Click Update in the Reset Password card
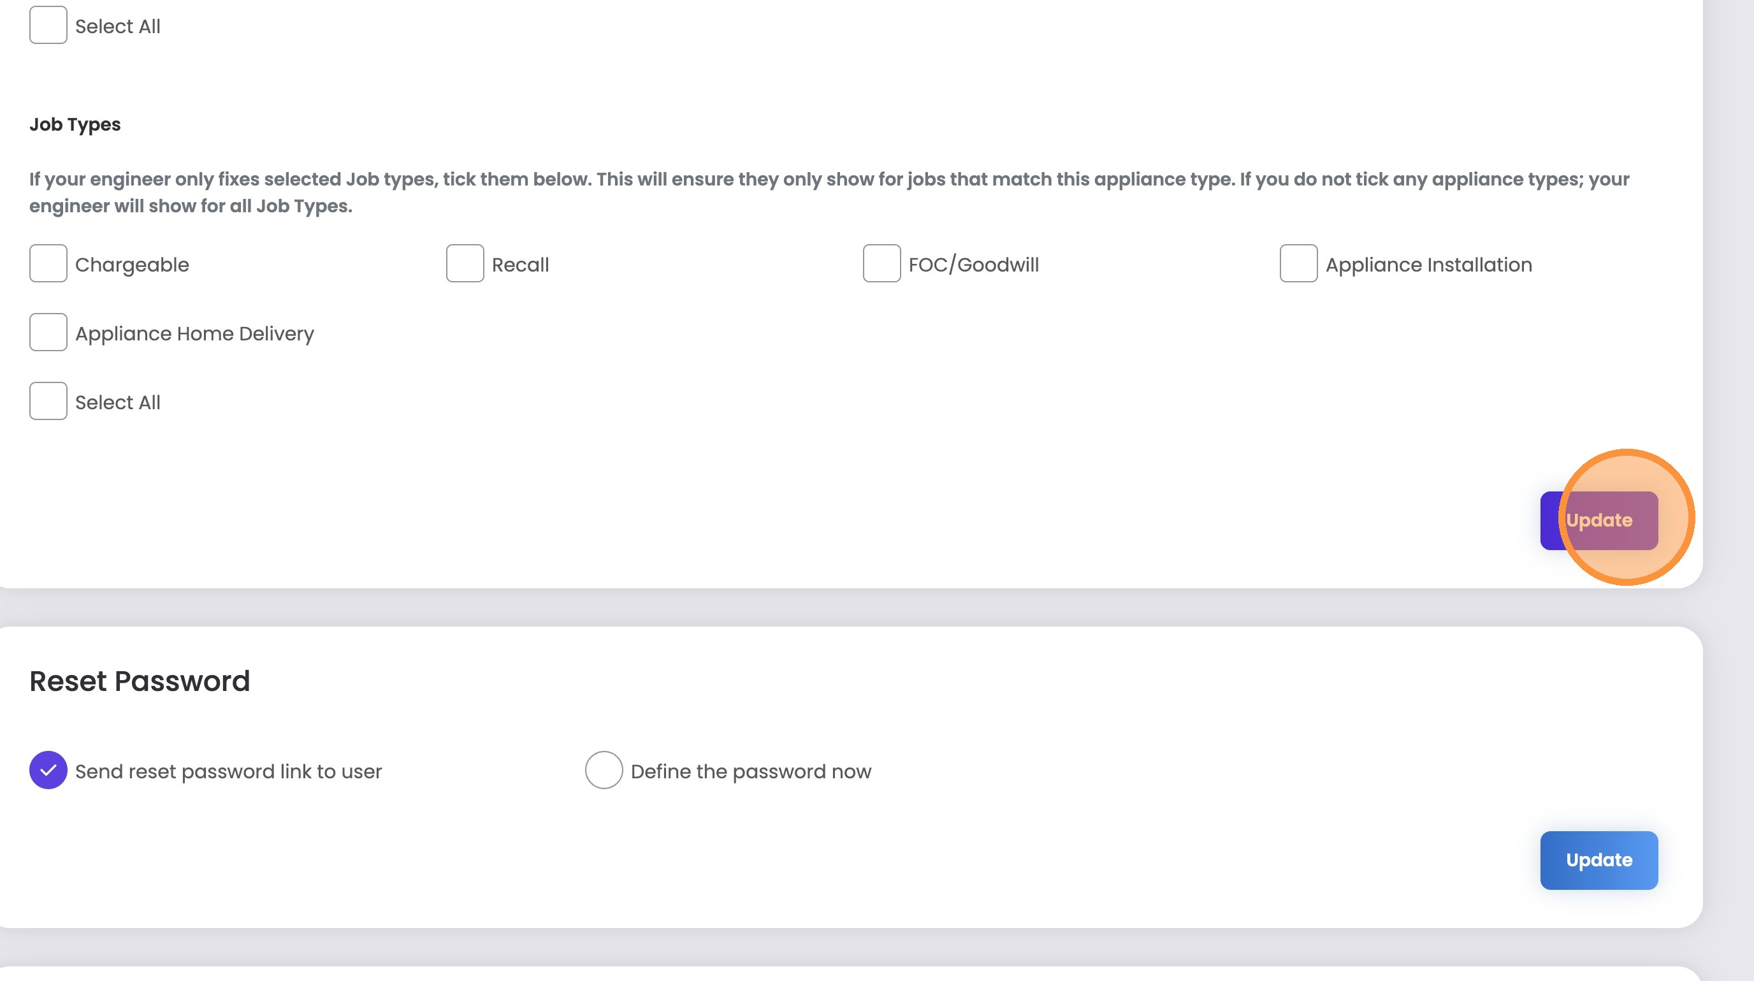Screen dimensions: 1754x981 click(1598, 860)
